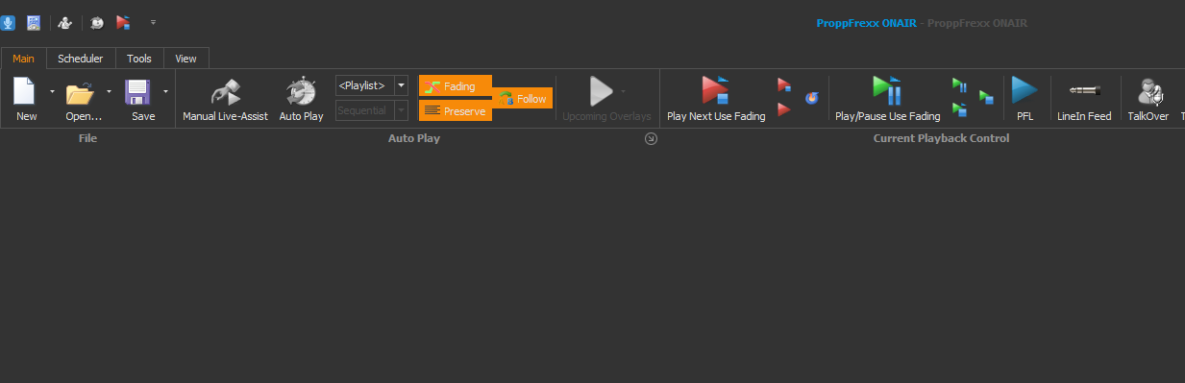The height and width of the screenshot is (383, 1185).
Task: Click the red play-next icon in quick access bar
Action: click(123, 22)
